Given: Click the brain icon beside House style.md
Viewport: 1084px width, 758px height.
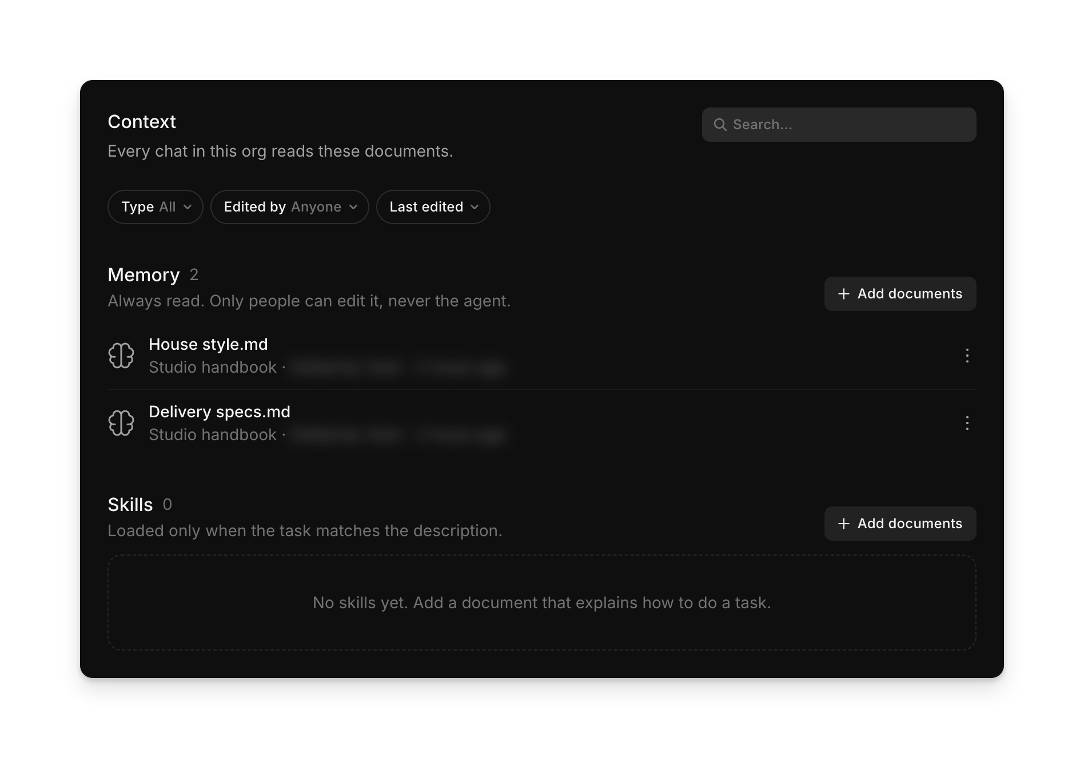Looking at the screenshot, I should [x=121, y=356].
